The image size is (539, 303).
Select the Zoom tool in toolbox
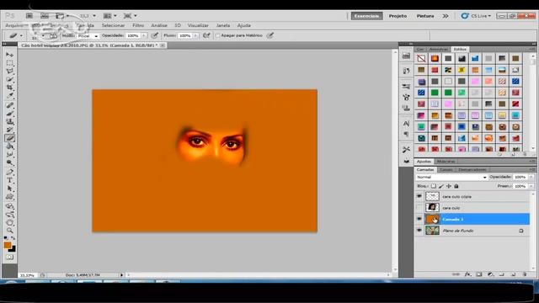click(9, 231)
